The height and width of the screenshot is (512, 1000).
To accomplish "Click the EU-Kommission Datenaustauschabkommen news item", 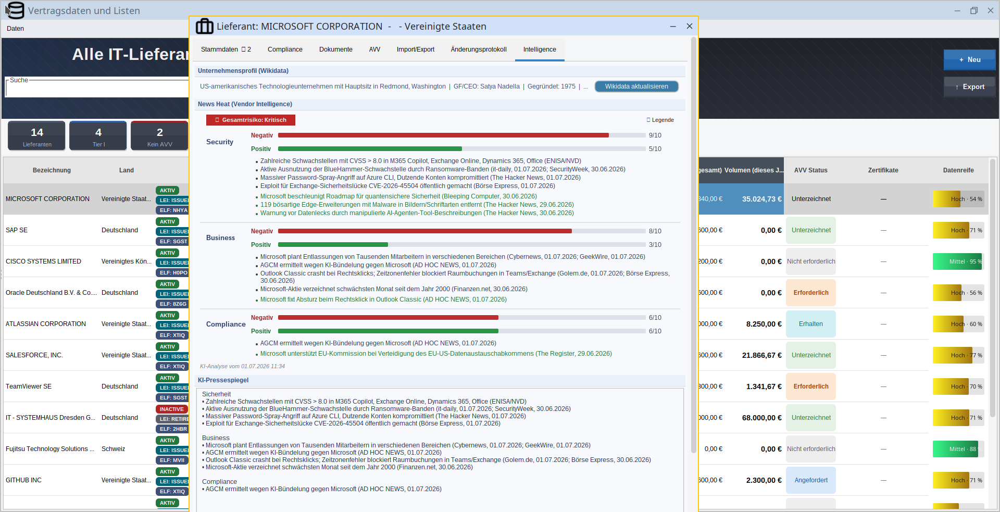I will pyautogui.click(x=436, y=354).
